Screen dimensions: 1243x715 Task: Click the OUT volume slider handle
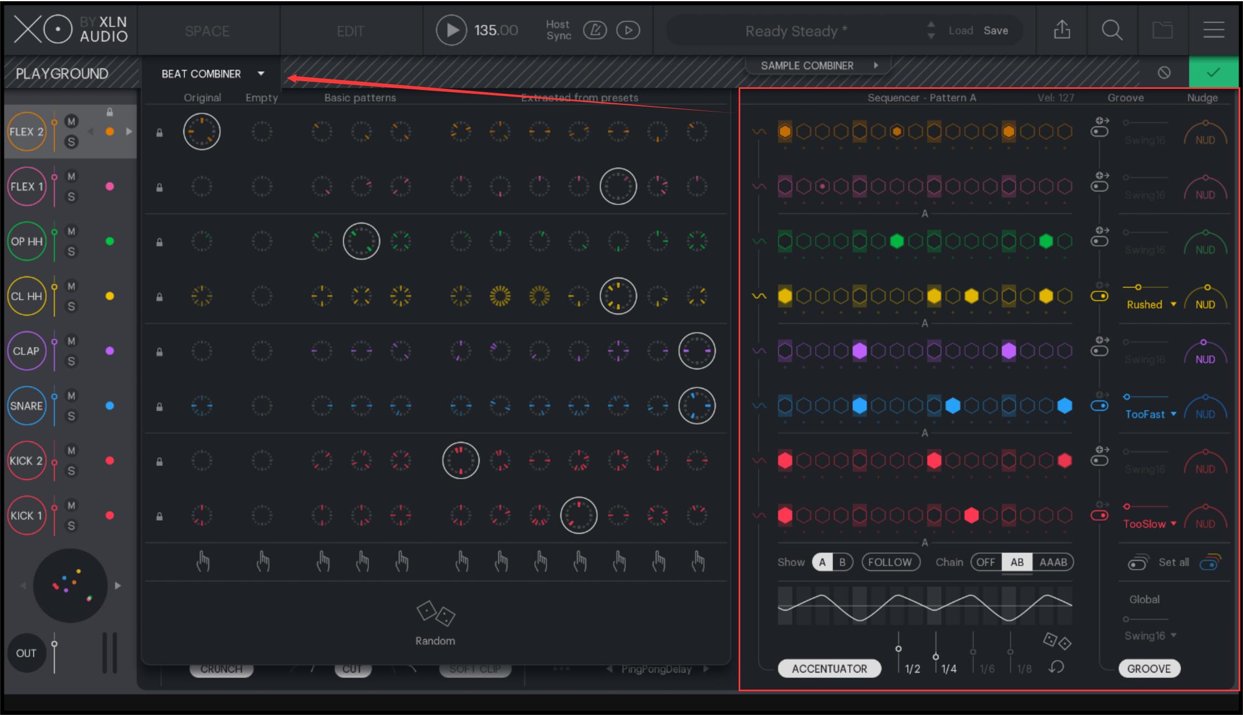point(54,644)
